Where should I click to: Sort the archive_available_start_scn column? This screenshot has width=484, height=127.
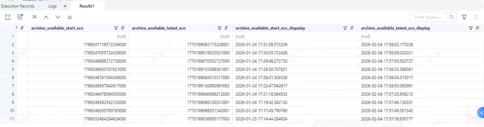pyautogui.click(x=123, y=28)
